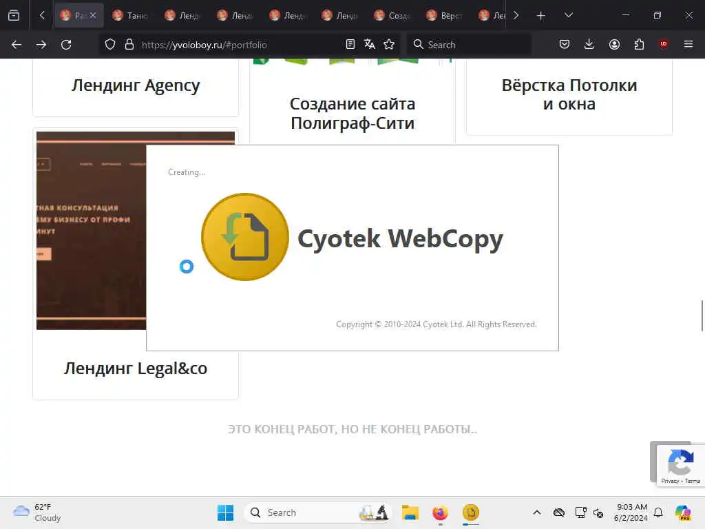Open clock showing 9:03 AM
Screen dimensions: 705x529
pos(631,512)
